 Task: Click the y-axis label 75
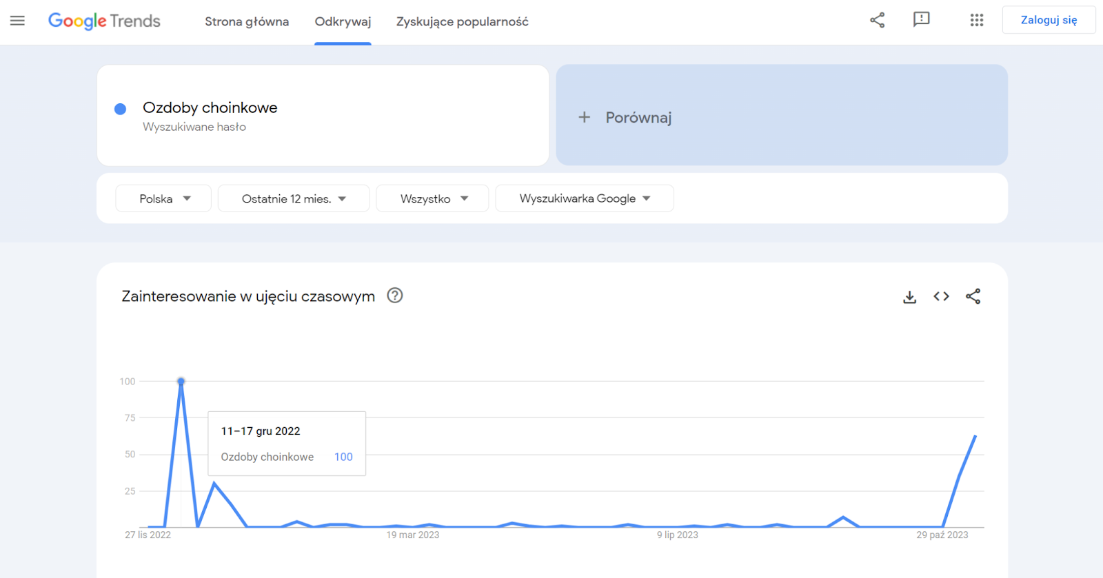click(x=130, y=417)
